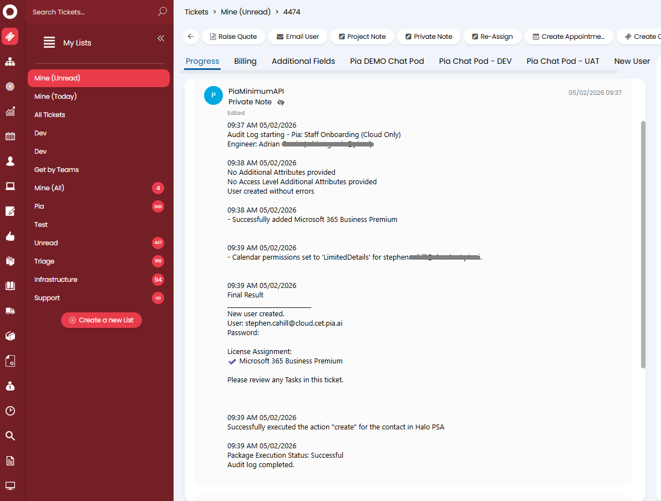
Task: Click the magnifier icon in search tickets box
Action: coord(162,12)
